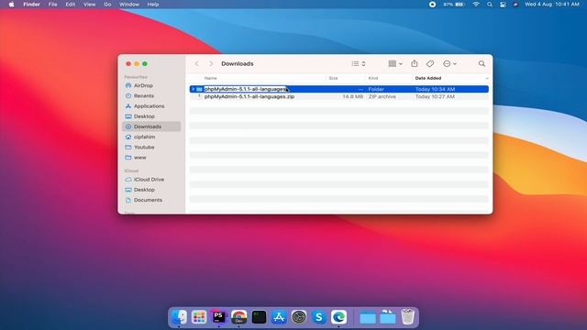587x330 pixels.
Task: Sort by Size column header
Action: [x=333, y=78]
